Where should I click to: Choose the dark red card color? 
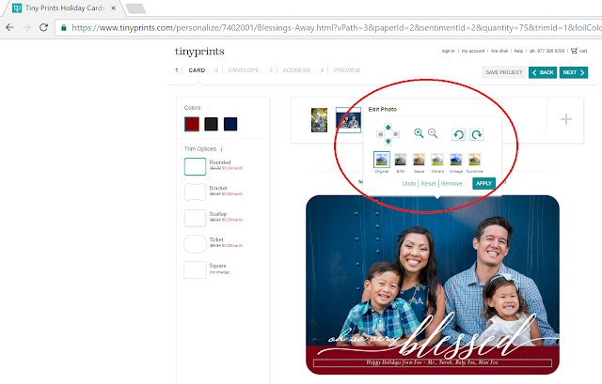coord(192,124)
